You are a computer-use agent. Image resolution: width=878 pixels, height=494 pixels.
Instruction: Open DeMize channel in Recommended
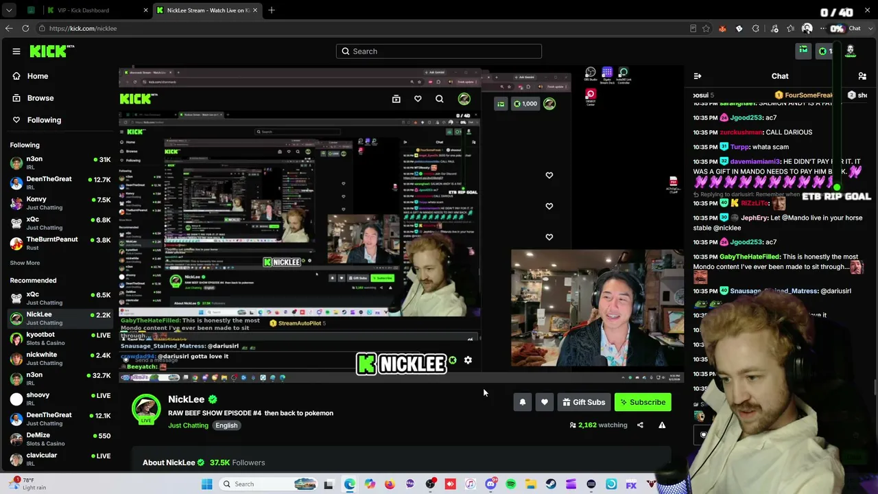60,439
